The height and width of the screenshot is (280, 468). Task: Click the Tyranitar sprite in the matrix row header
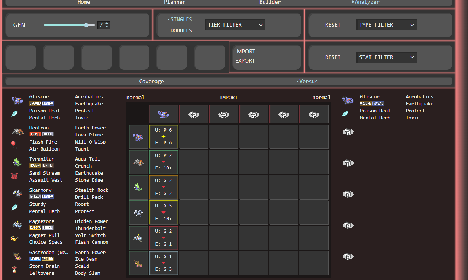138,187
